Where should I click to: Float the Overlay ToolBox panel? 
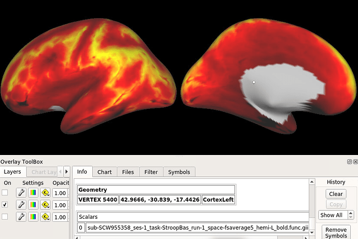[349, 162]
